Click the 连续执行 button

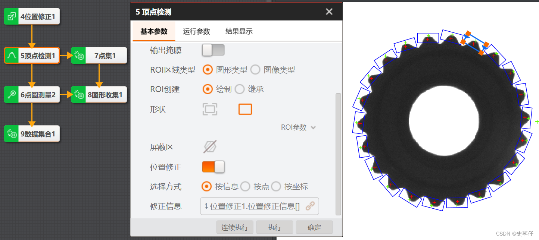pyautogui.click(x=235, y=227)
